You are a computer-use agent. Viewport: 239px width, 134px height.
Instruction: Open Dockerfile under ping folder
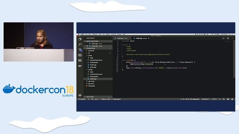[98, 63]
